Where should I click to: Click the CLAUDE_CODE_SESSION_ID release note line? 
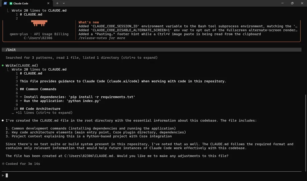[188, 26]
